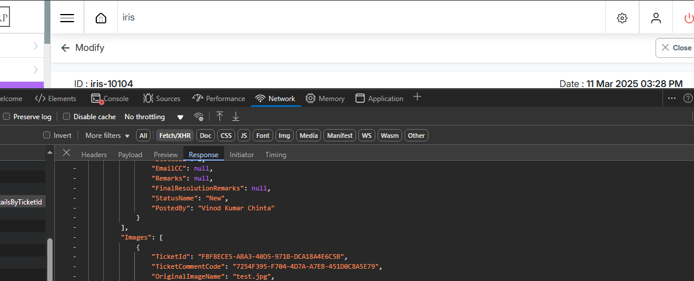Click the import HAR upload arrow icon

coord(219,116)
